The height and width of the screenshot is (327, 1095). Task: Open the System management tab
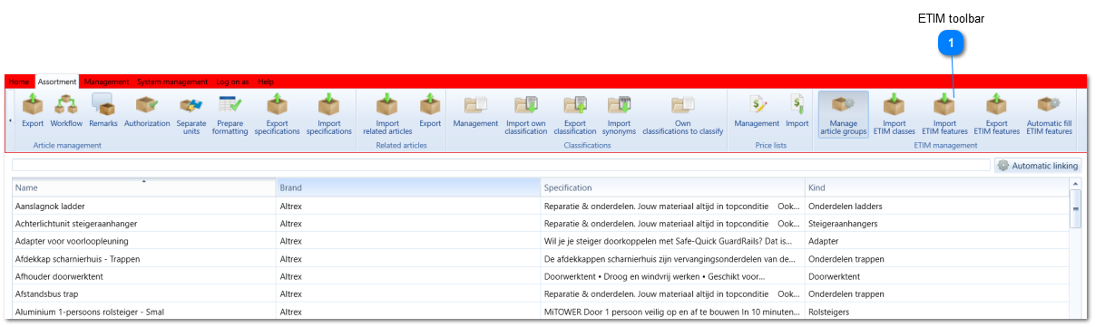click(172, 82)
